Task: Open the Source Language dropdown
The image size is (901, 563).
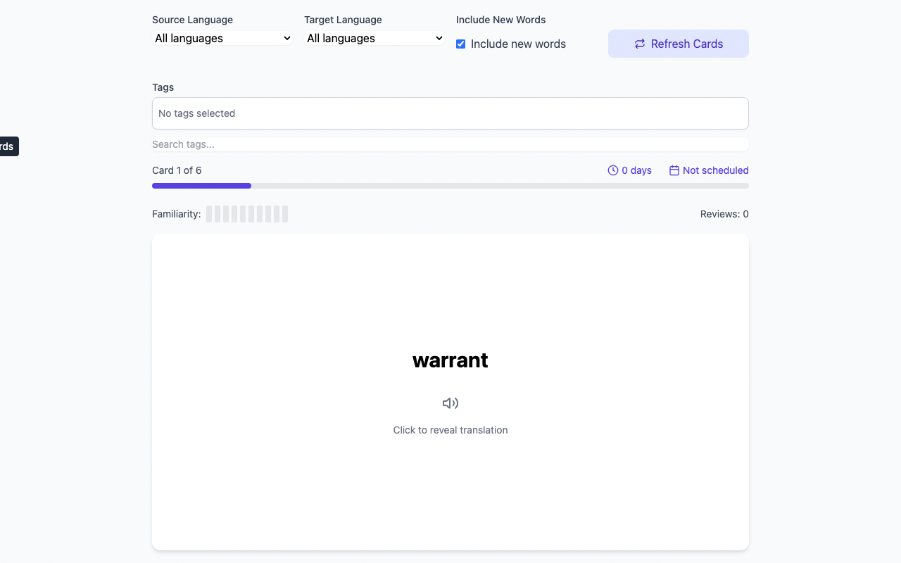Action: click(222, 38)
